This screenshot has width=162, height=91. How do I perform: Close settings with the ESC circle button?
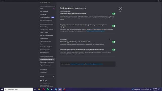point(120,8)
